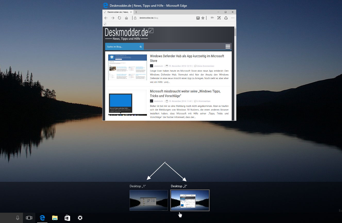342x223 pixels.
Task: Close the Deskmodder.de tab
Action: [131, 12]
